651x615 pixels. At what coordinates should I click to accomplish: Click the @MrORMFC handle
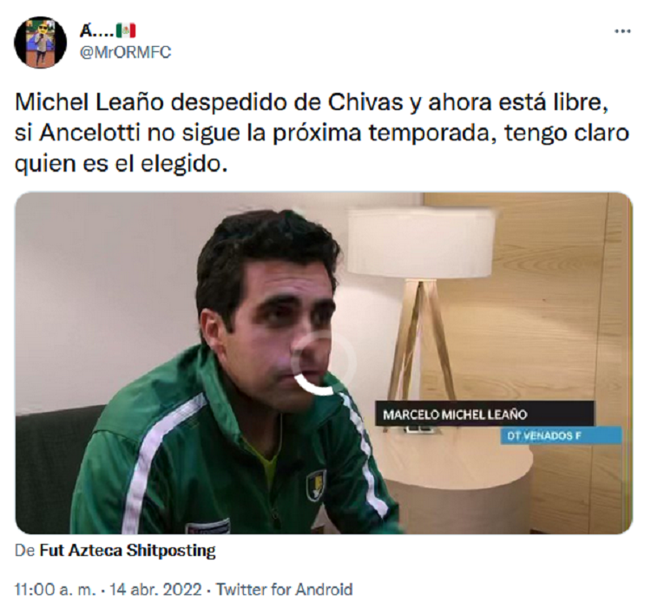click(x=125, y=53)
